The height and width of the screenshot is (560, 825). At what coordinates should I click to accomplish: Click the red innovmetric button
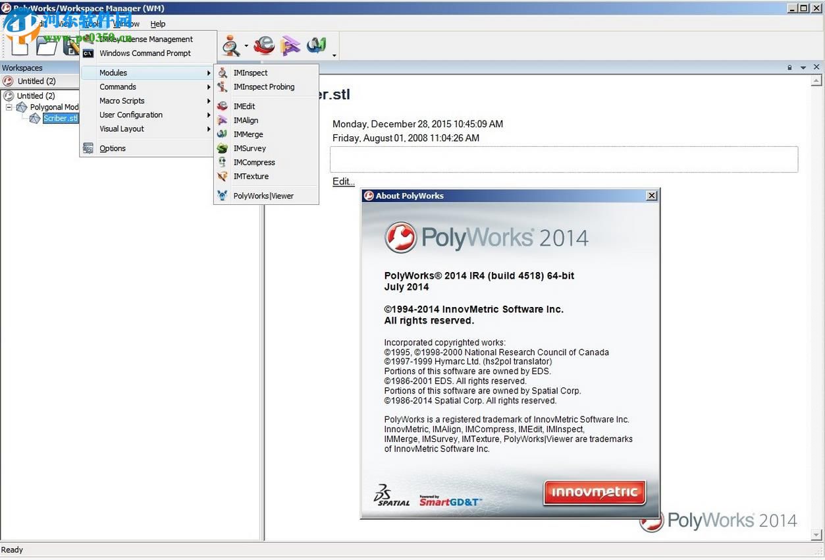595,492
